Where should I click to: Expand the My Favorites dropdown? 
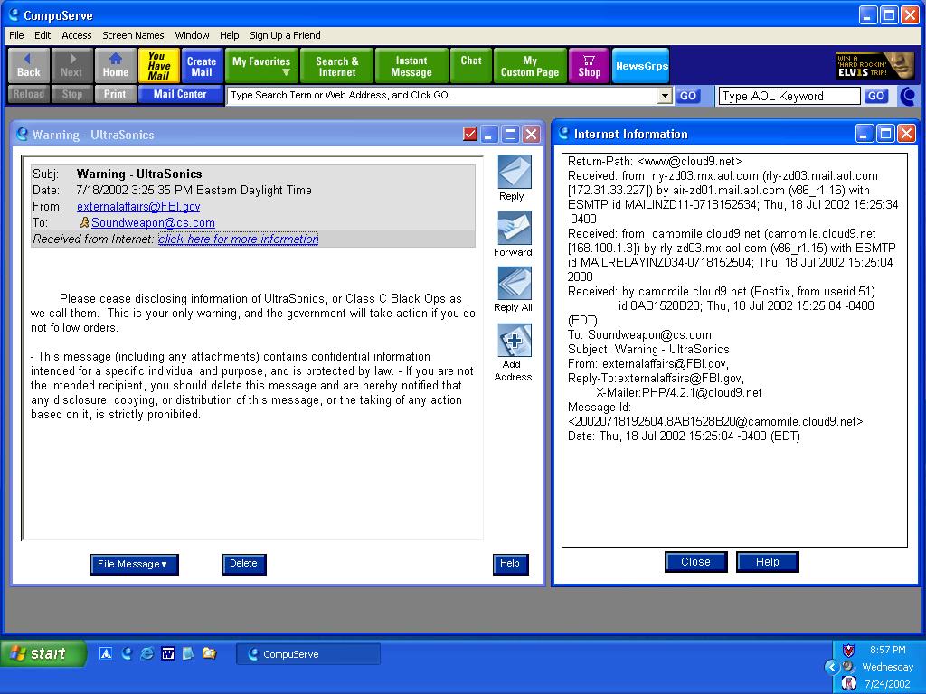tap(261, 66)
